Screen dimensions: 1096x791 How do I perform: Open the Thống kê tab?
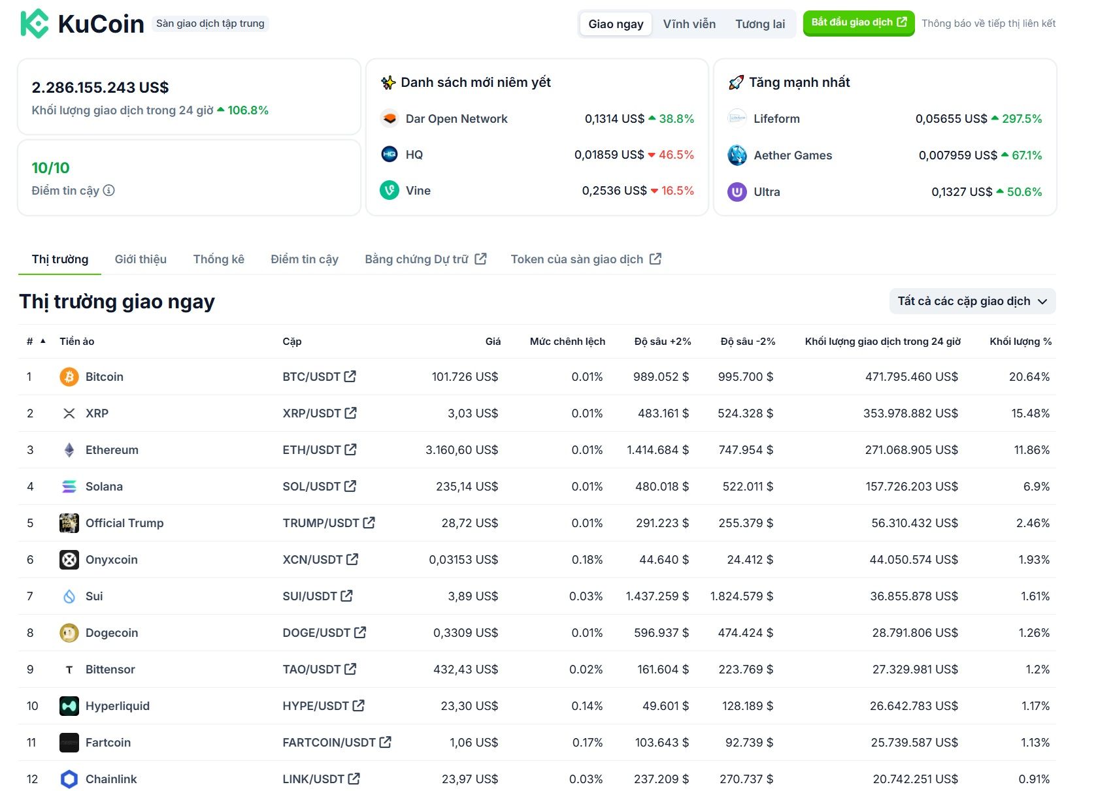[219, 259]
